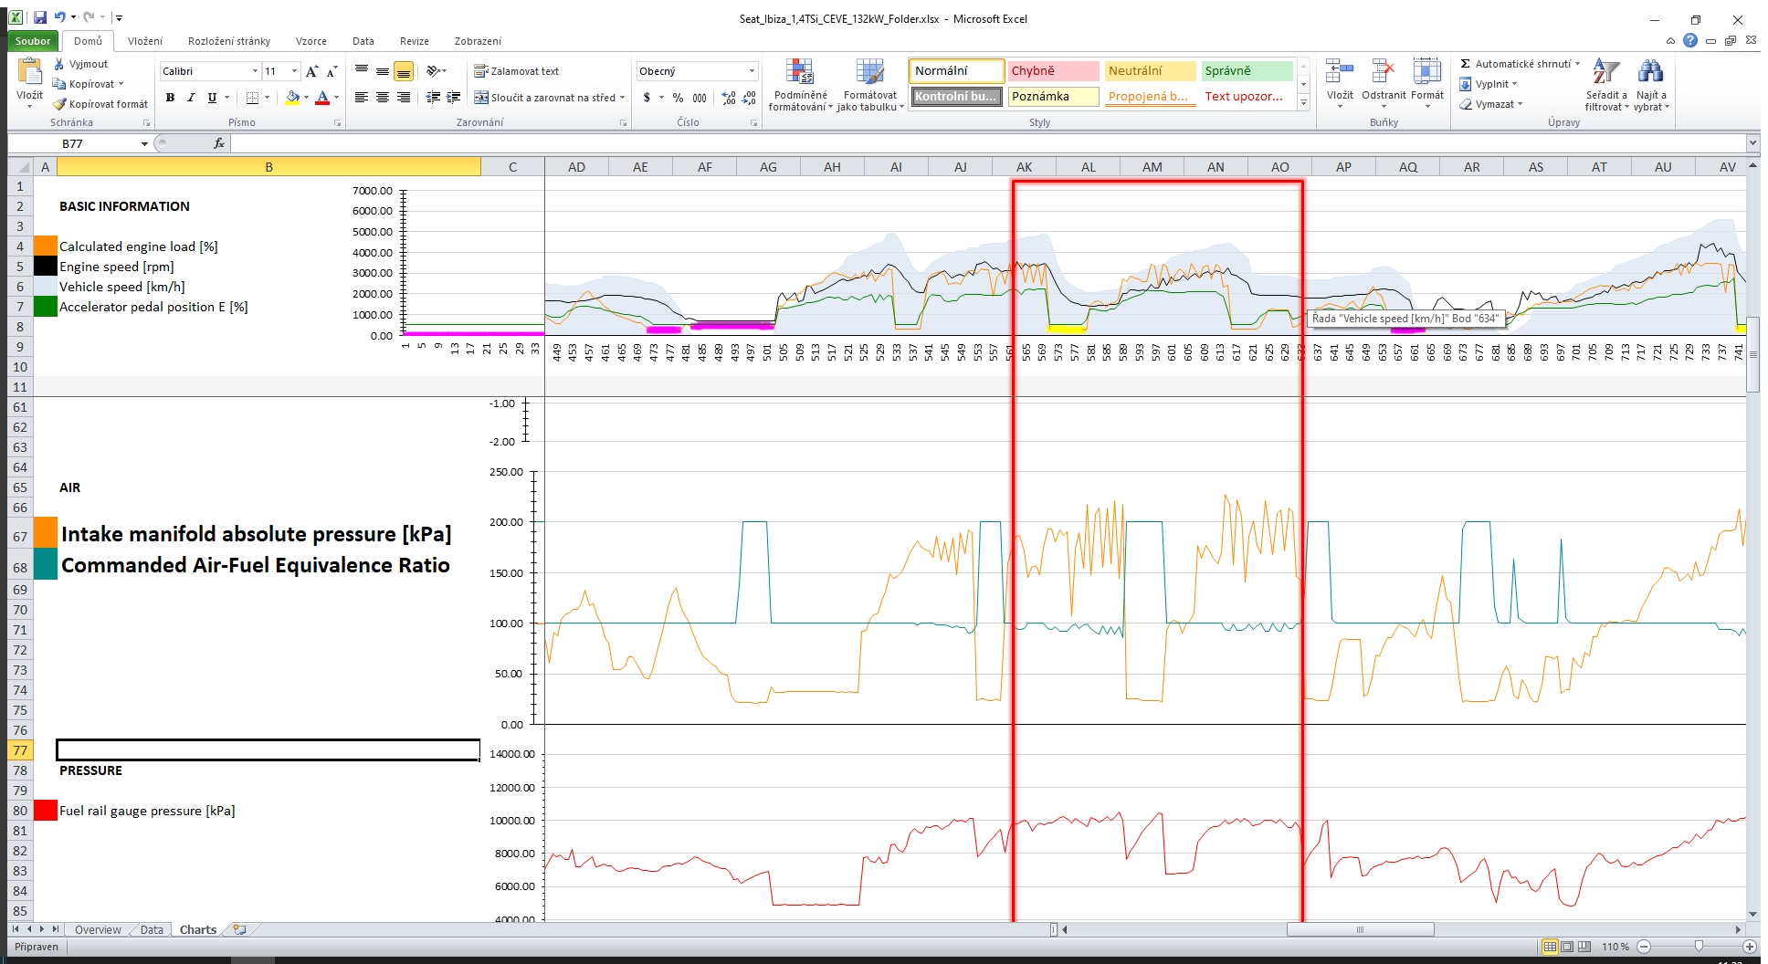
Task: Click Find and select (Najít a vybrat) binoculars
Action: pyautogui.click(x=1650, y=72)
